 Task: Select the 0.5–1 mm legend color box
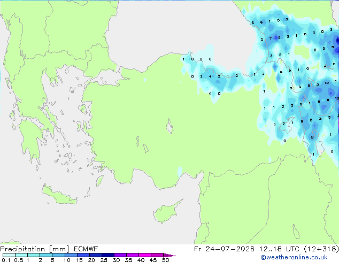(x=21, y=255)
